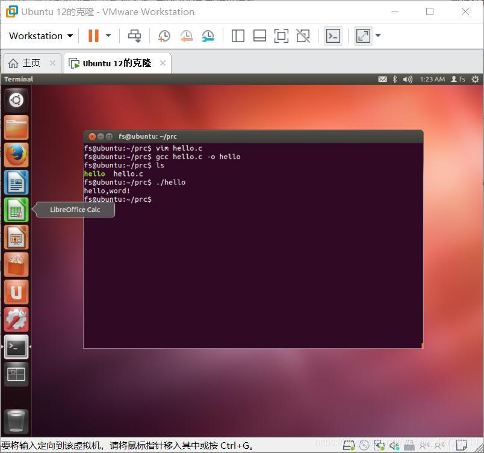Screen dimensions: 484x453
Task: Pause the virtual machine with orange pause button
Action: 93,36
